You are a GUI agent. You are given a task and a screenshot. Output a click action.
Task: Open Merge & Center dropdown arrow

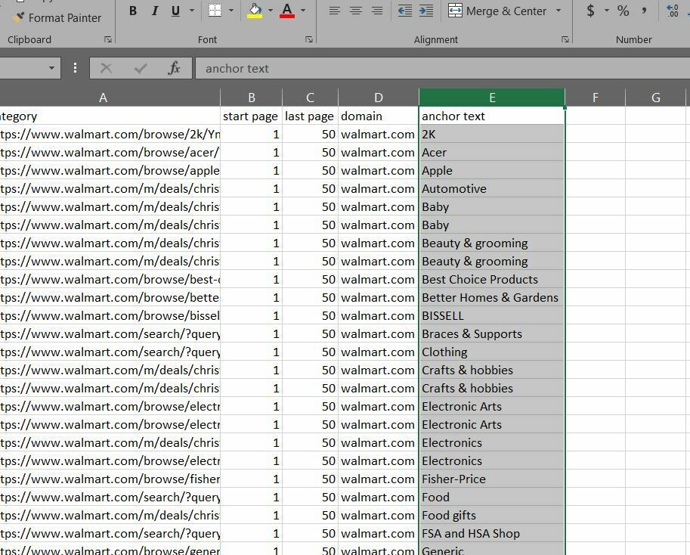[x=558, y=10]
